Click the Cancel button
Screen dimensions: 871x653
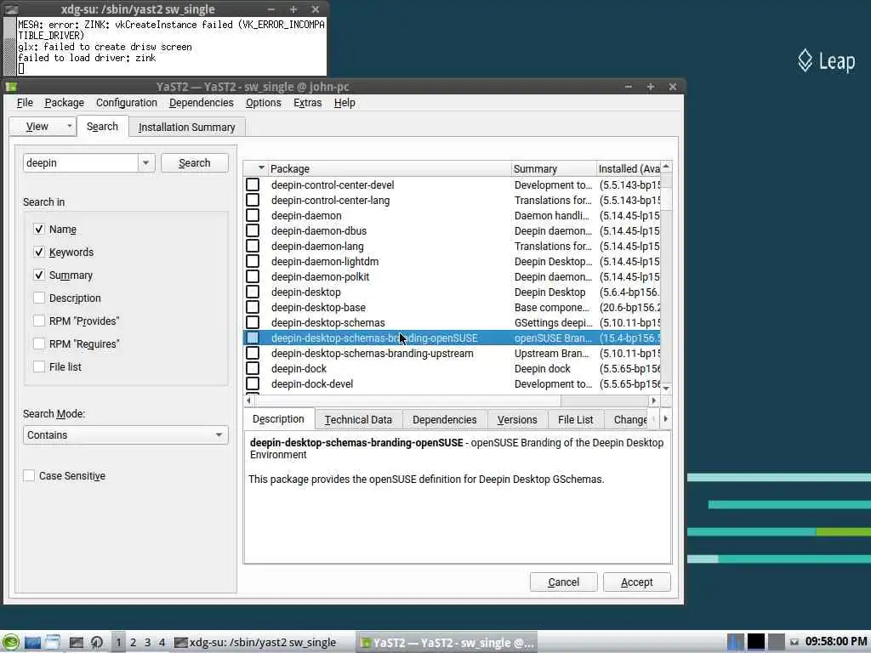[x=563, y=582]
